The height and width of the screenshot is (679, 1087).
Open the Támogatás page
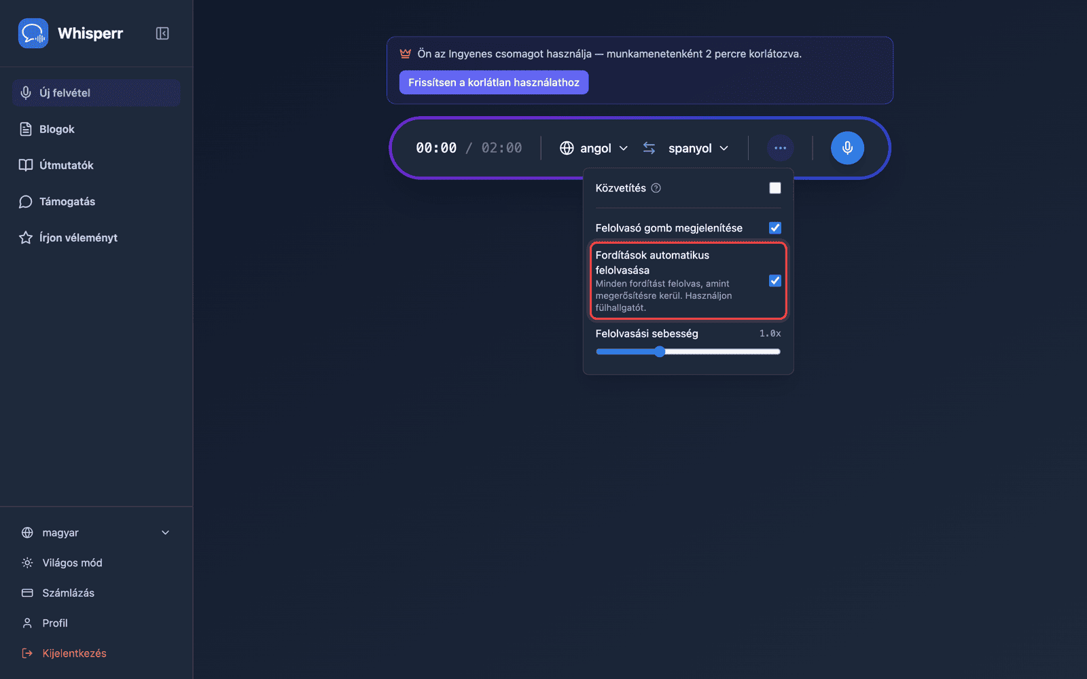(96, 202)
